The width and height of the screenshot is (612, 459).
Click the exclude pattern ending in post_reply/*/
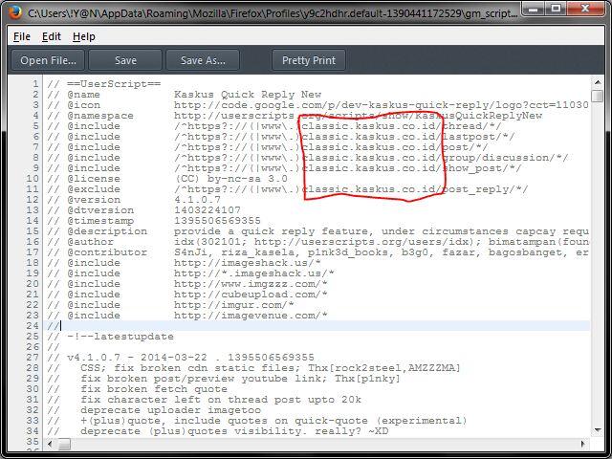[x=351, y=189]
